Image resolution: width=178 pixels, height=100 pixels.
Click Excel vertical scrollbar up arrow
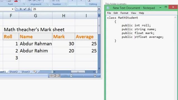[x=99, y=16]
